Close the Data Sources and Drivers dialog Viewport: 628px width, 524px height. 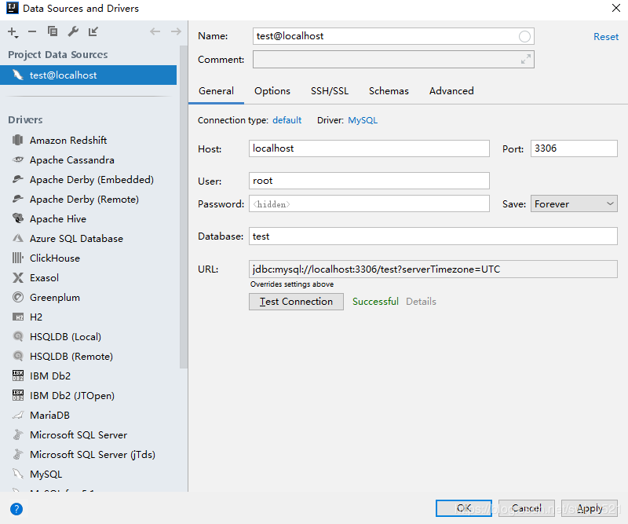616,8
